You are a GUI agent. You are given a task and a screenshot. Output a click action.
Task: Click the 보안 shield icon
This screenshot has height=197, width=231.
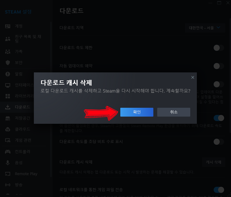pos(8,63)
